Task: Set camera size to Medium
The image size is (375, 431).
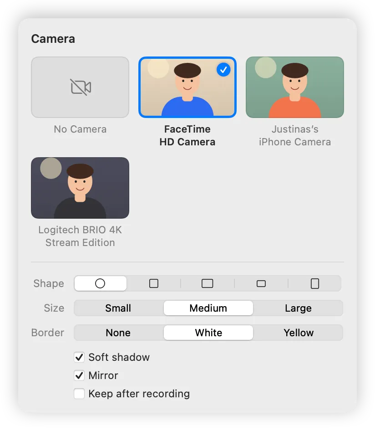Action: (x=208, y=308)
